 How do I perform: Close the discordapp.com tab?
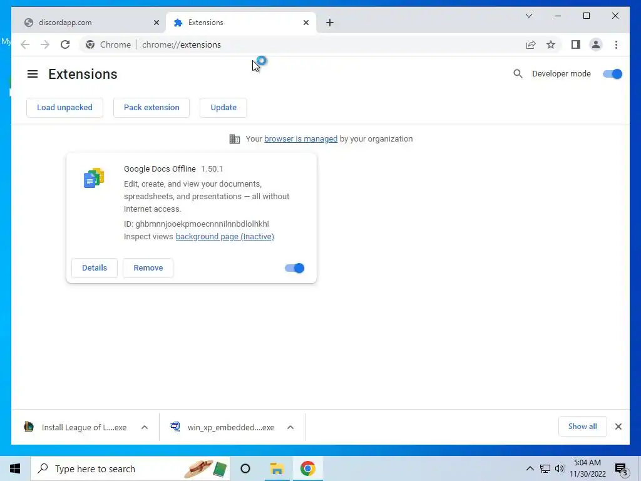(156, 23)
